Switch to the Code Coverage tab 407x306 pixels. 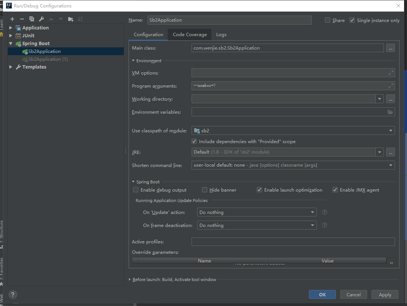[x=190, y=35]
